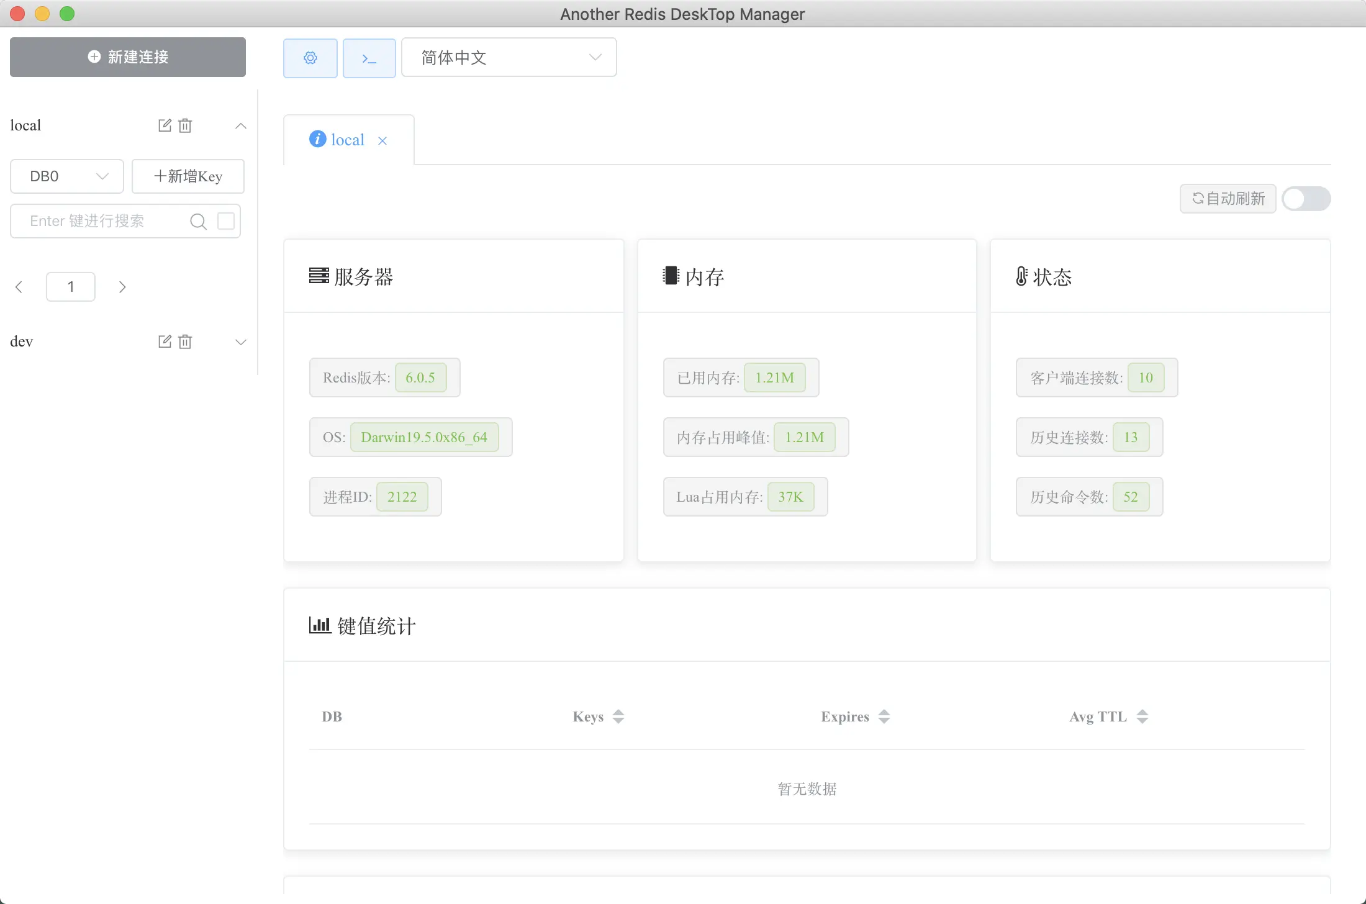Click the 新建连接 button
This screenshot has height=904, width=1366.
tap(128, 57)
